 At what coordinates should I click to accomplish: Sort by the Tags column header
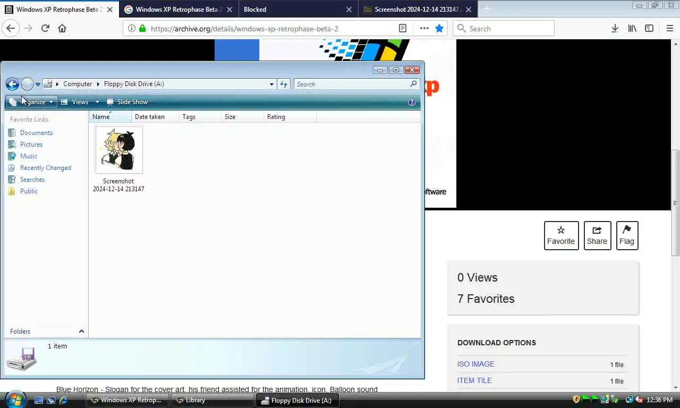(200, 117)
